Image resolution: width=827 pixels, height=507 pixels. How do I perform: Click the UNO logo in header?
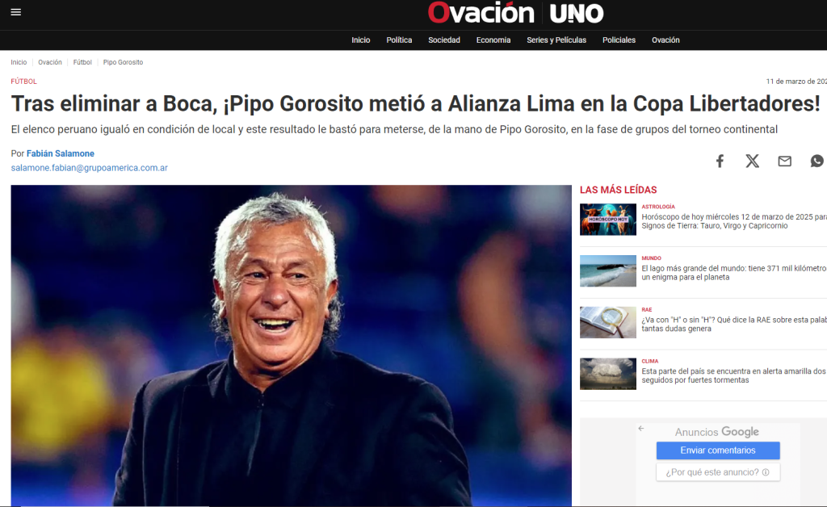[x=577, y=14]
